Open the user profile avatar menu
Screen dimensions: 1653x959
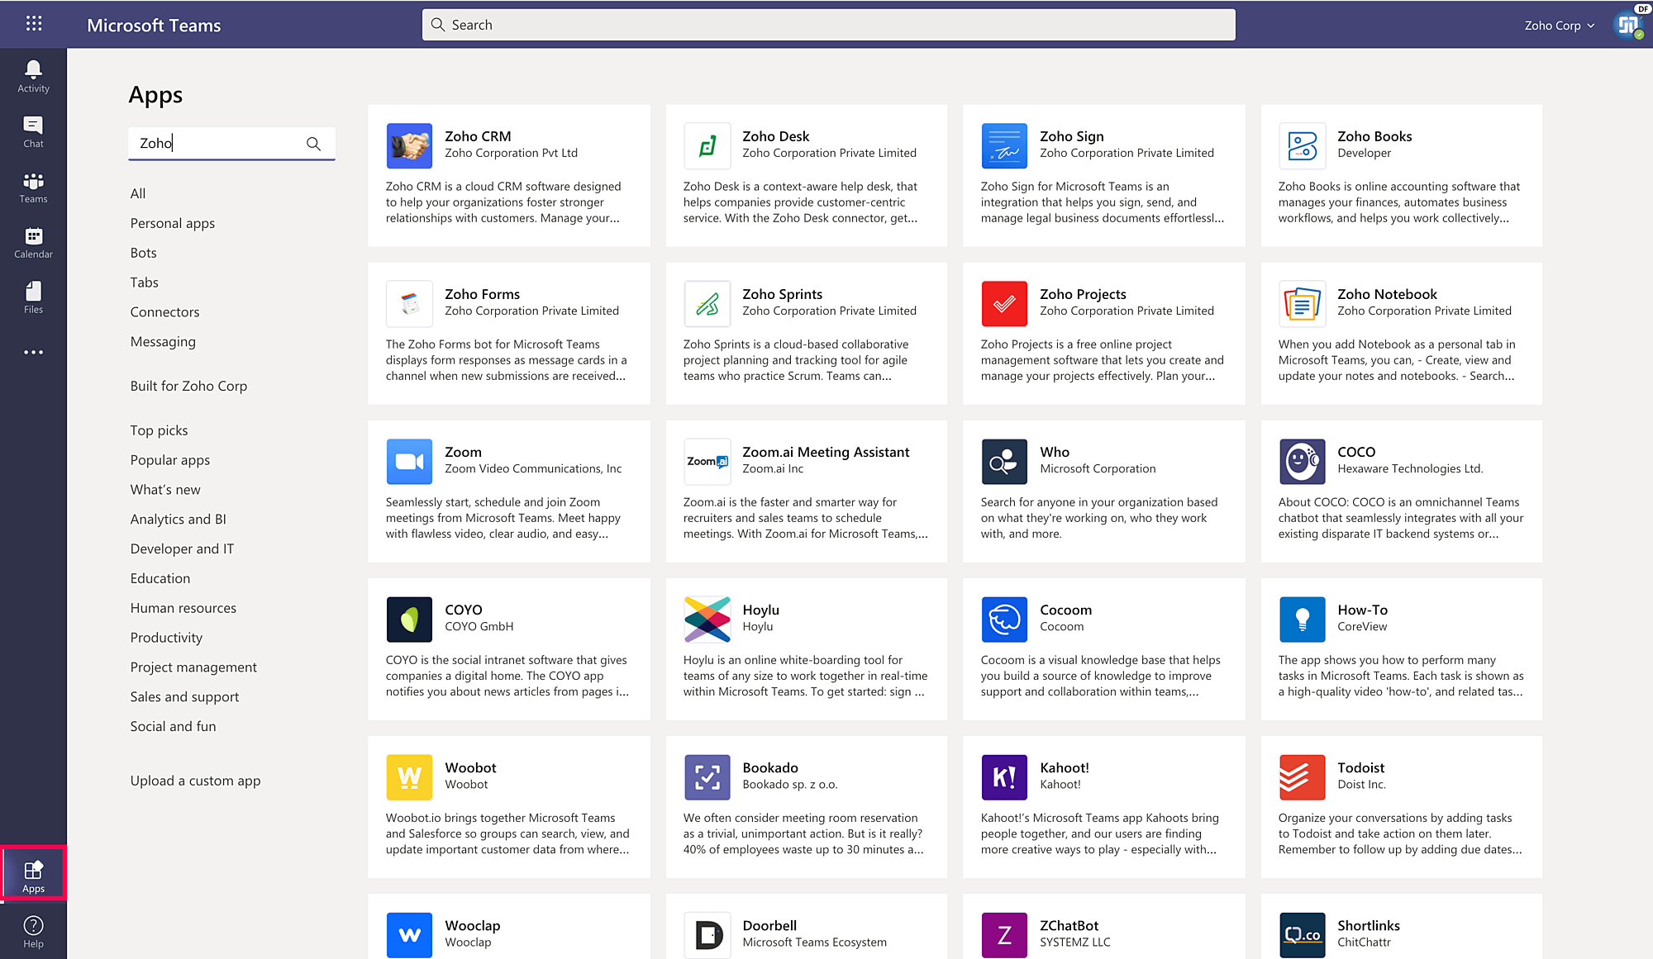tap(1628, 25)
